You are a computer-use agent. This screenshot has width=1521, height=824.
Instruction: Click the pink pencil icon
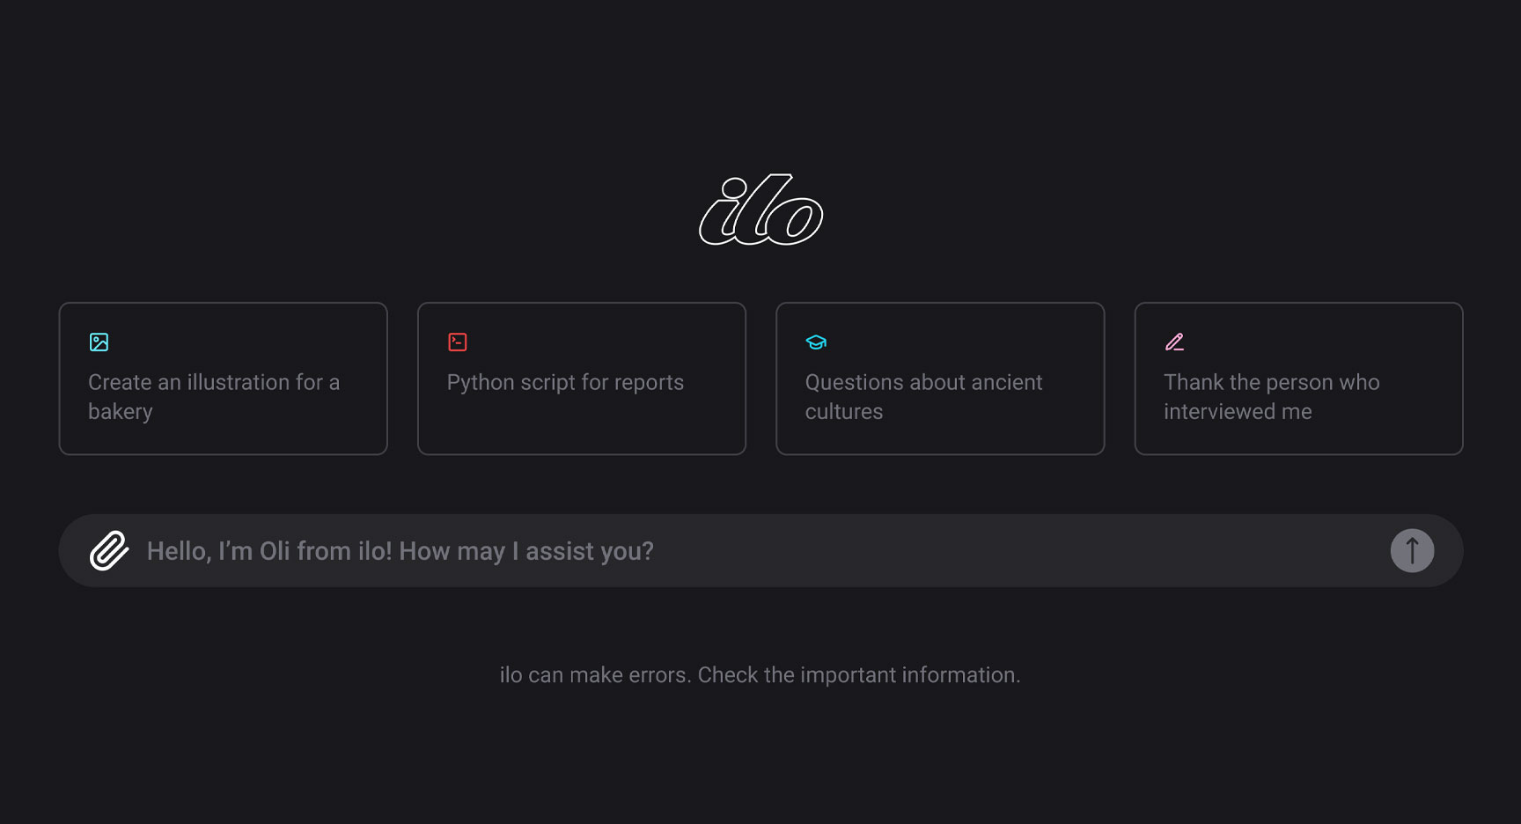1174,342
